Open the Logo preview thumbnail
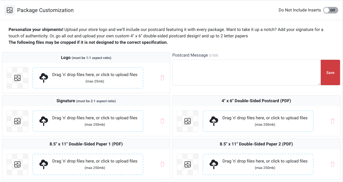 pyautogui.click(x=17, y=78)
